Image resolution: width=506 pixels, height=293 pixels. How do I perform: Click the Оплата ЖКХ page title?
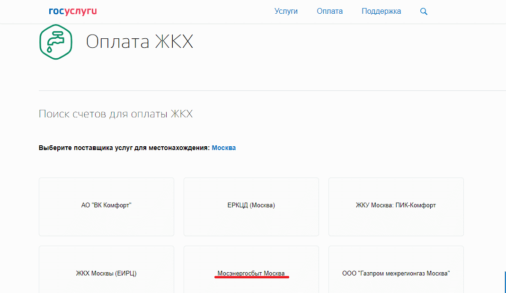[x=140, y=42]
